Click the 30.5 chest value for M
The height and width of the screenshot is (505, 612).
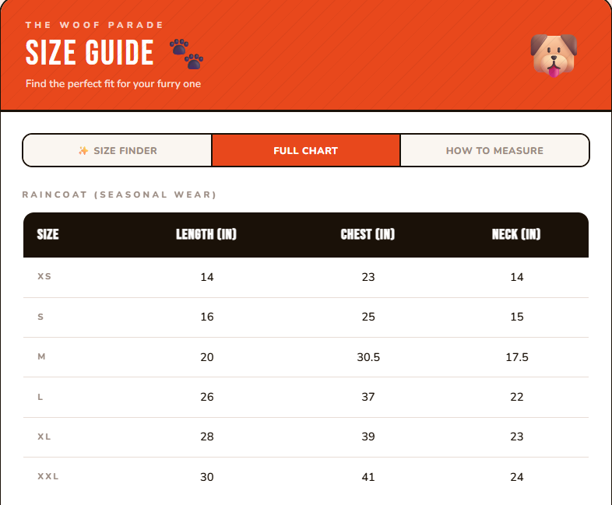(368, 357)
